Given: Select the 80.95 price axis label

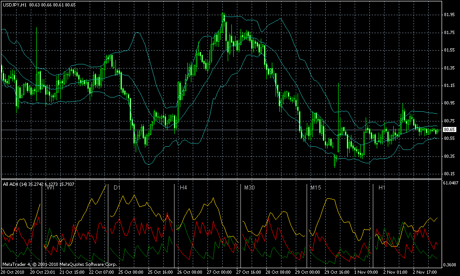Looking at the screenshot, I should (449, 103).
